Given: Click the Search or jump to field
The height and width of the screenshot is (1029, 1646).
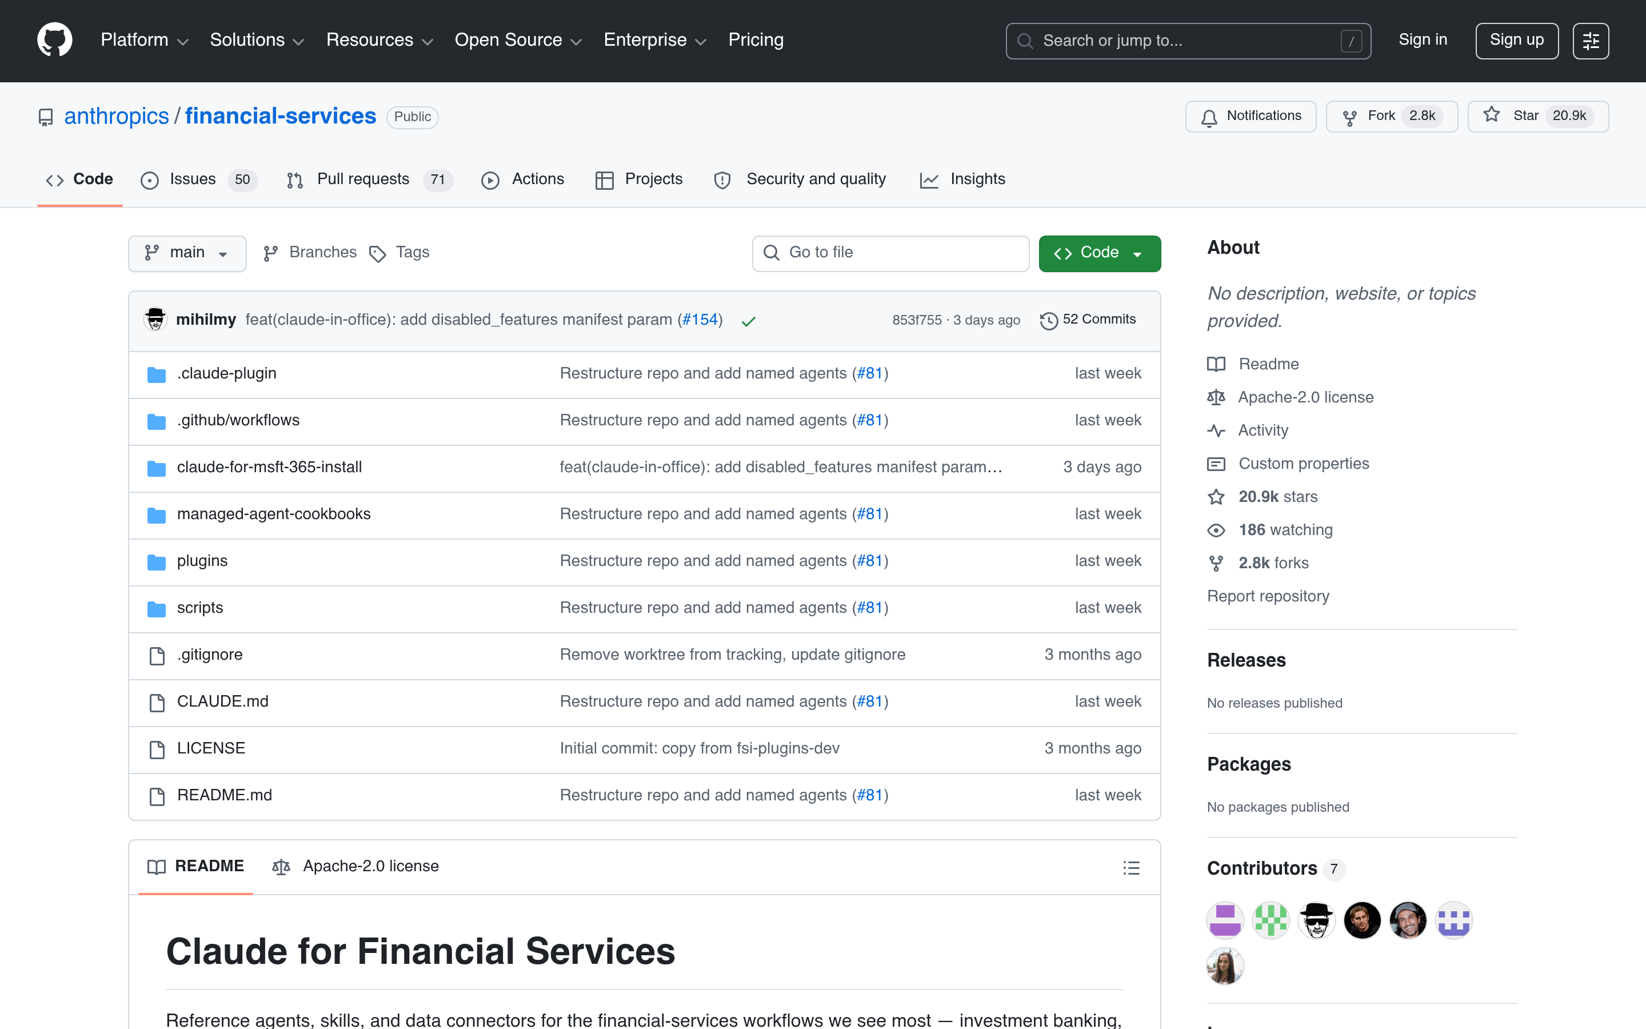Looking at the screenshot, I should click(x=1188, y=41).
